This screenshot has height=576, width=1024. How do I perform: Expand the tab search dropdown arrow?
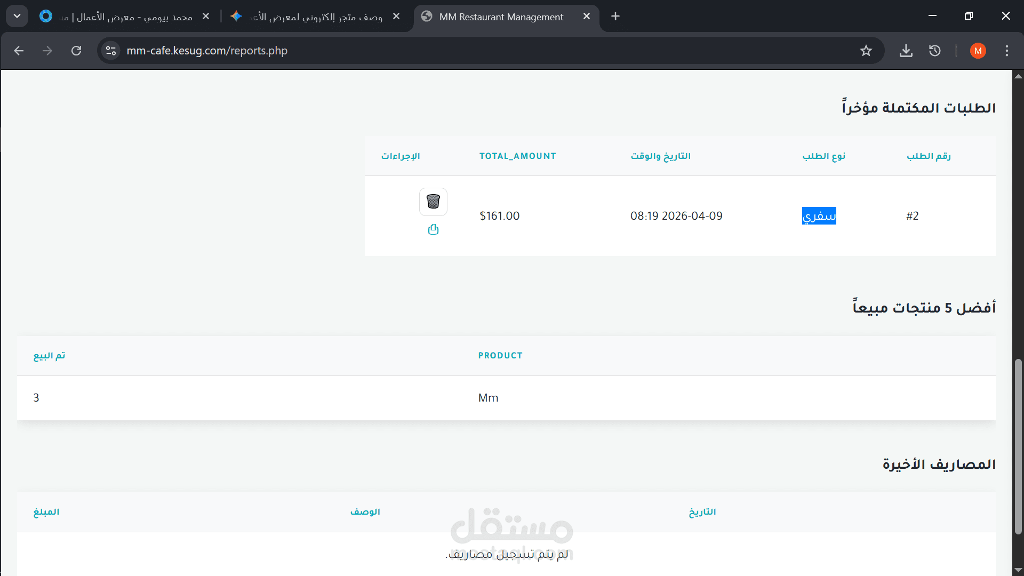(17, 16)
